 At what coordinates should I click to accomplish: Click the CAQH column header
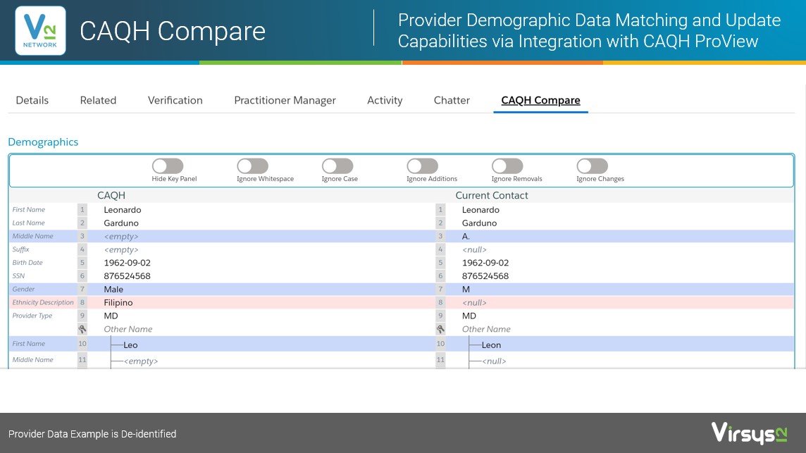111,195
